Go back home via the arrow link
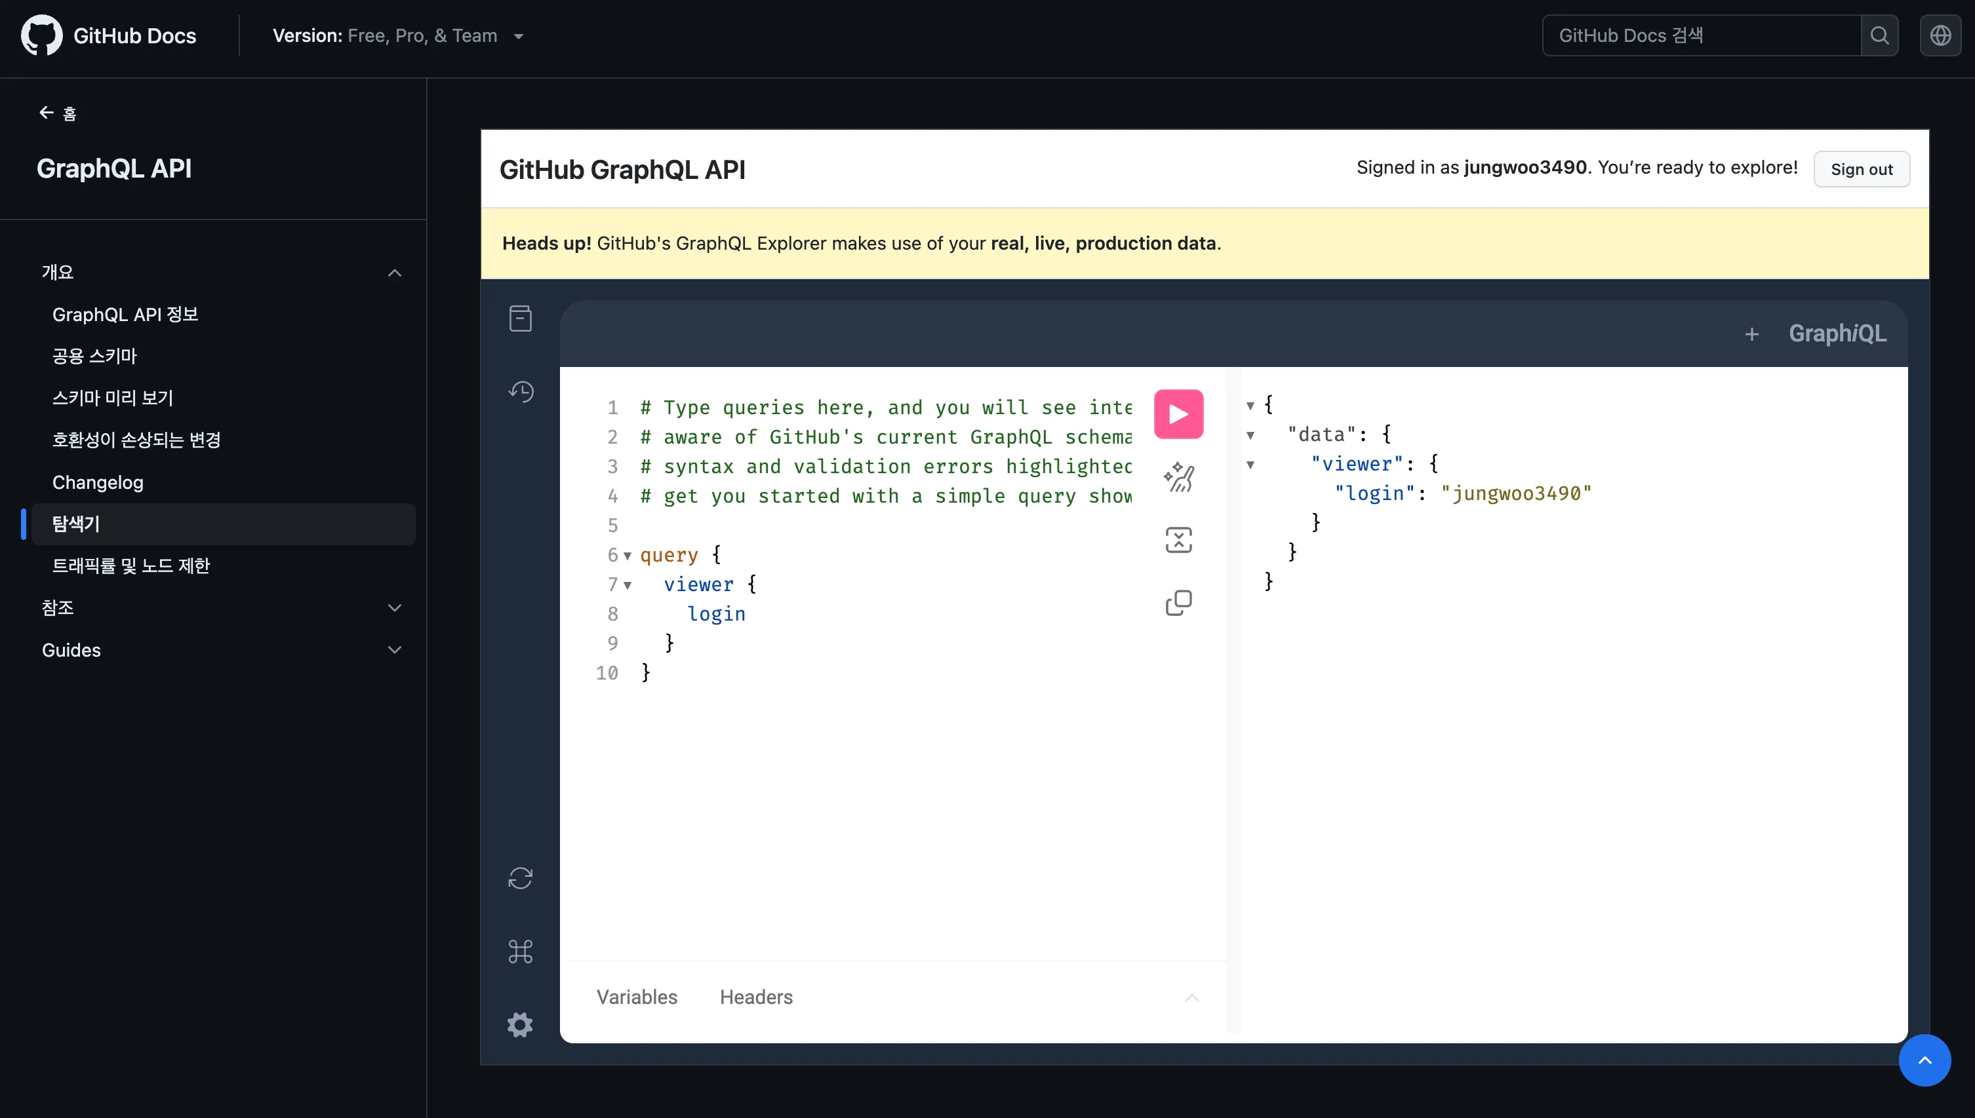Image resolution: width=1975 pixels, height=1118 pixels. 58,113
